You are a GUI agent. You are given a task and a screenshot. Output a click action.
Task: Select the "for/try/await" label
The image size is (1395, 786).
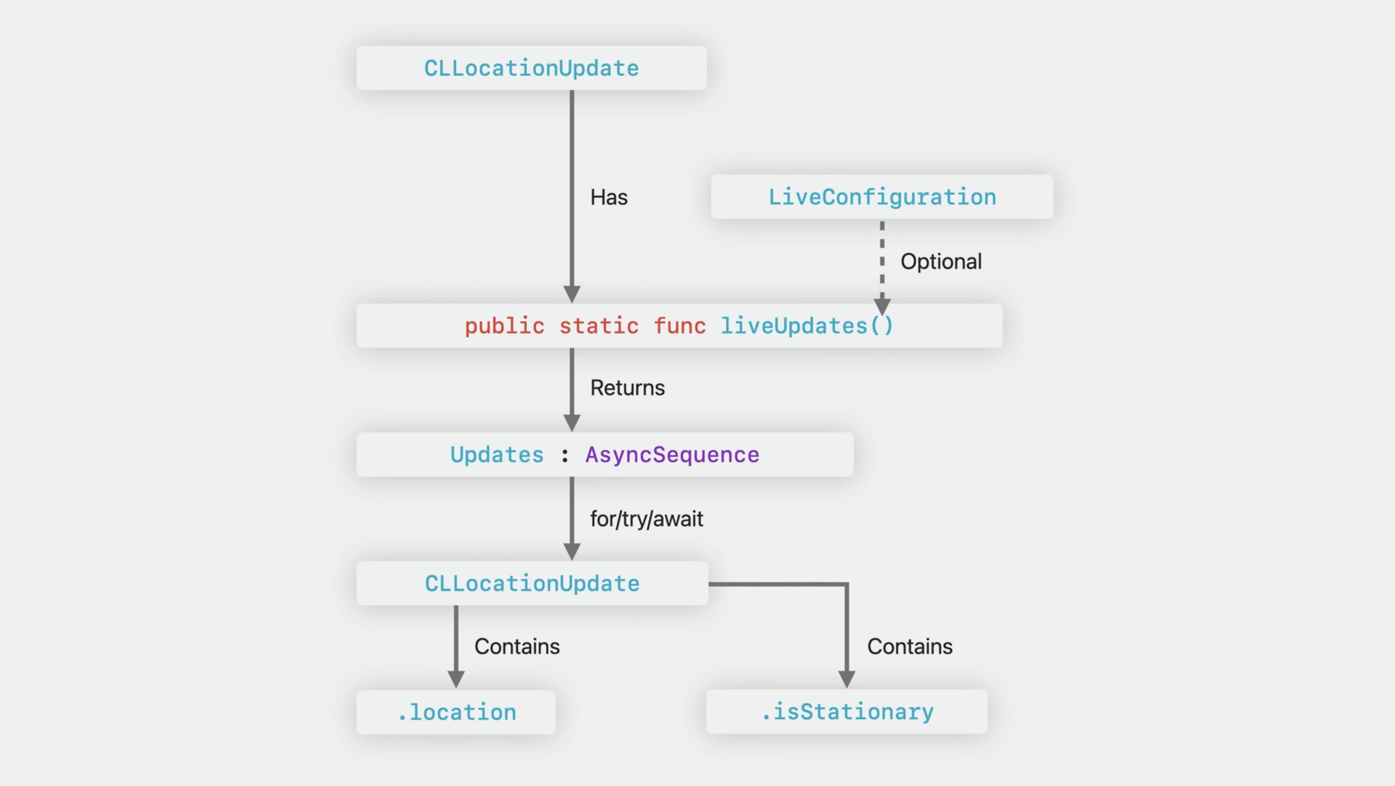pyautogui.click(x=646, y=518)
